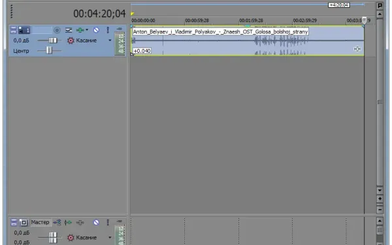Click the Master bus volume fader
The height and width of the screenshot is (245, 392).
pyautogui.click(x=53, y=238)
